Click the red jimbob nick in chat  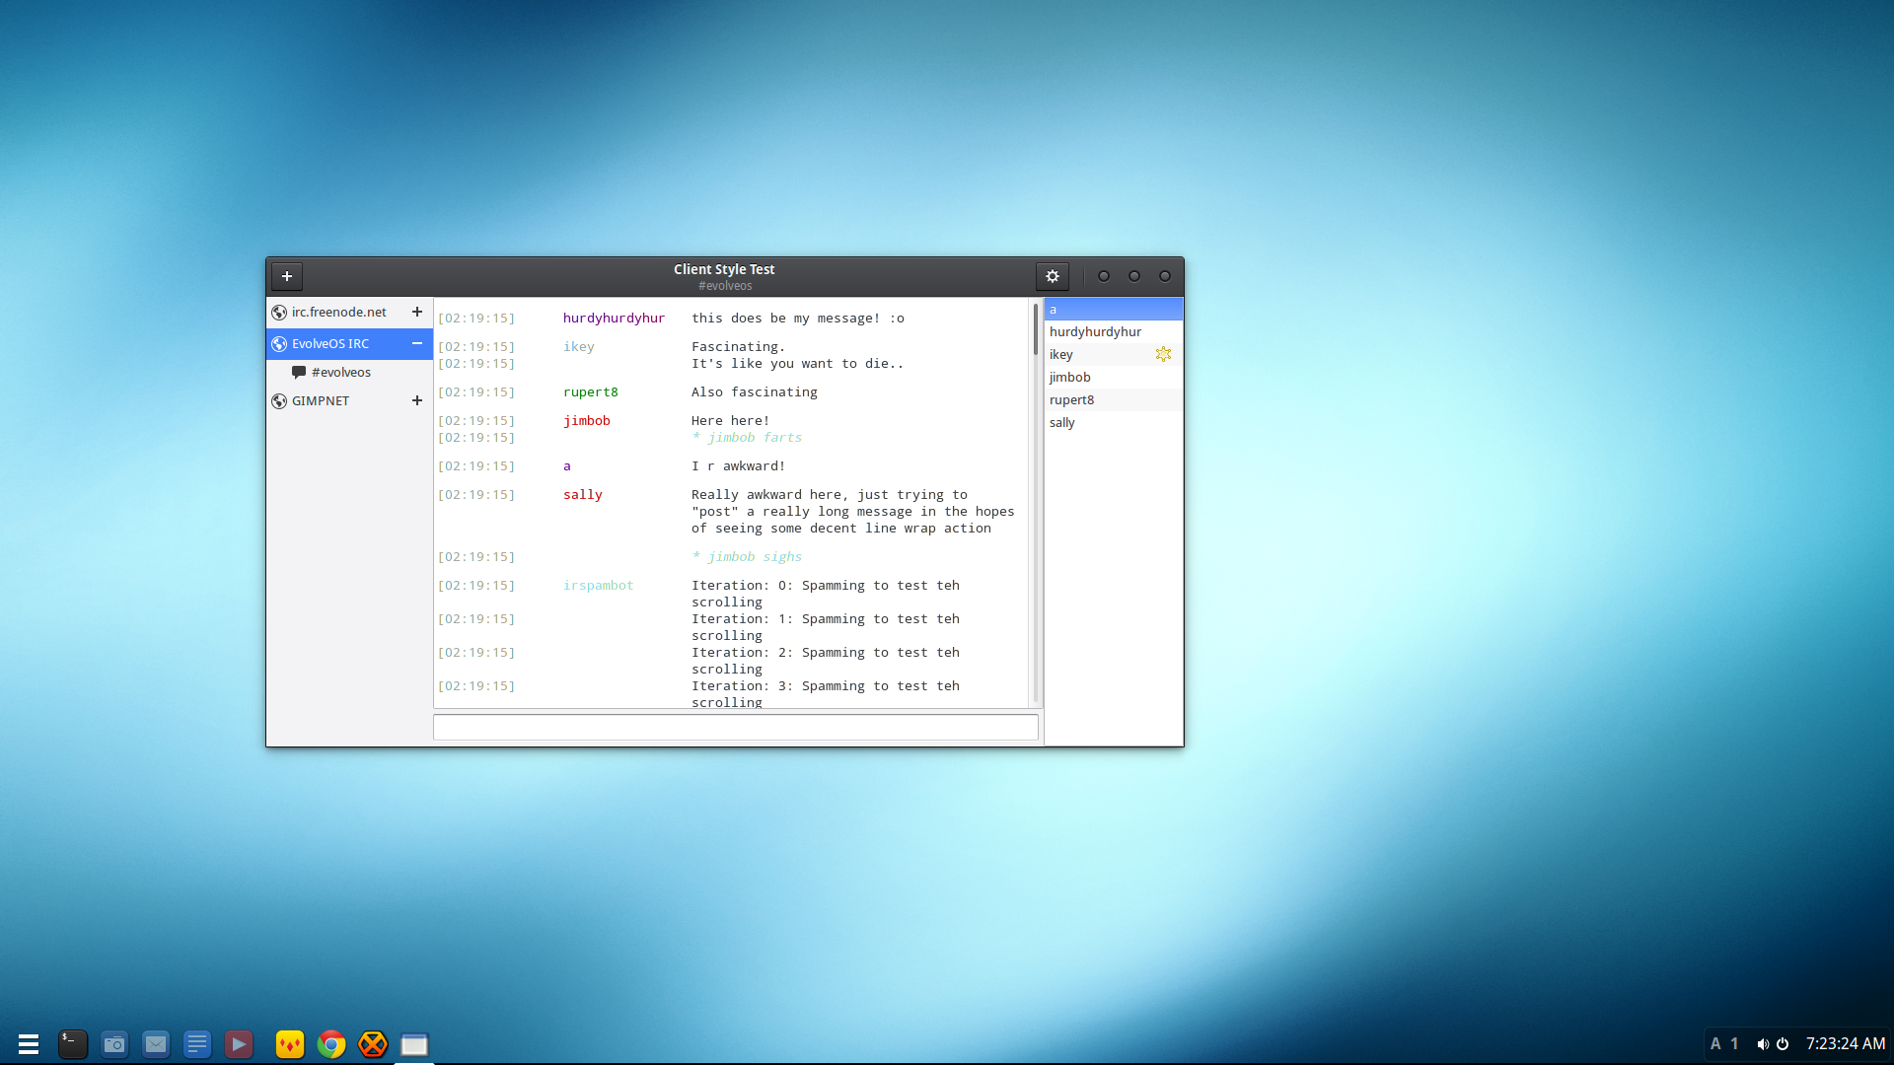(x=587, y=420)
